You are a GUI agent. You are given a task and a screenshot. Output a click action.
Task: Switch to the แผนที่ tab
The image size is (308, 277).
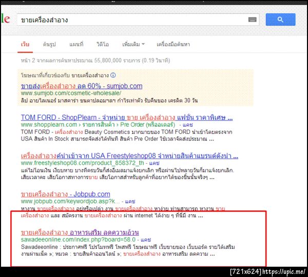tap(76, 44)
